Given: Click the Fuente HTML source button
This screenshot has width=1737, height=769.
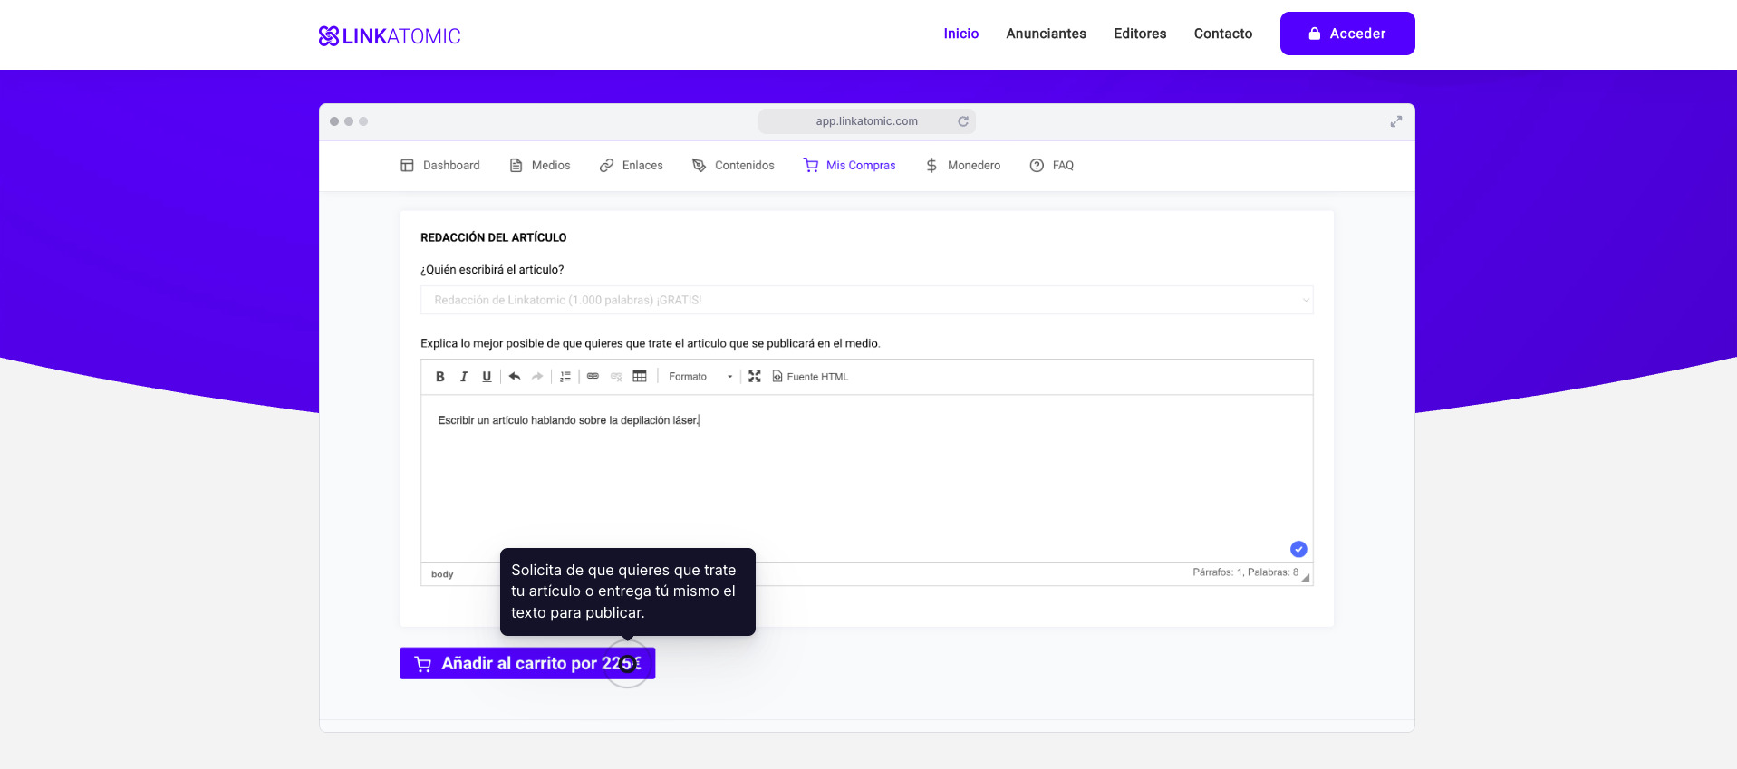Looking at the screenshot, I should [x=810, y=377].
